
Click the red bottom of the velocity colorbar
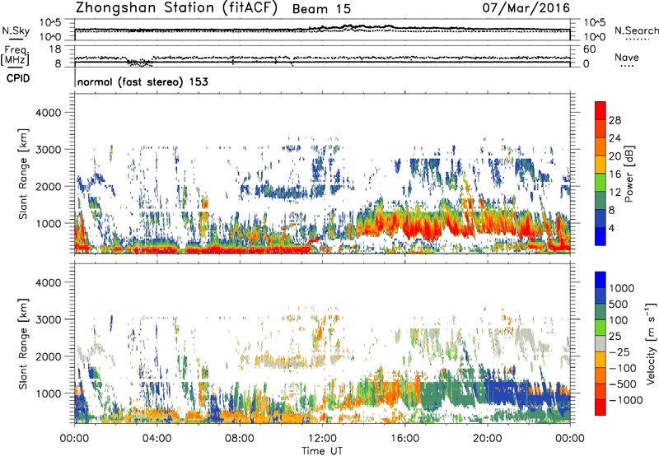point(601,407)
